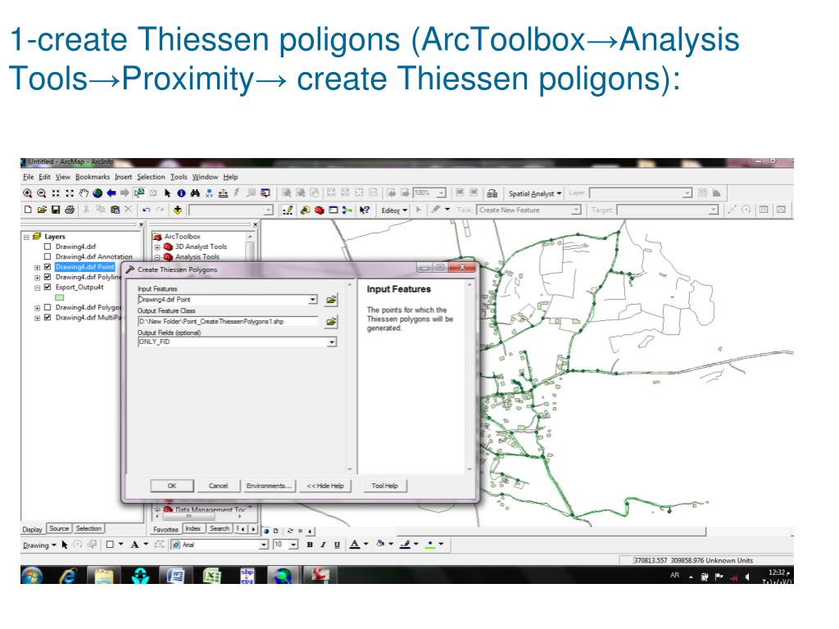Browse for Output Feature Class folder icon
The height and width of the screenshot is (629, 839).
331,321
